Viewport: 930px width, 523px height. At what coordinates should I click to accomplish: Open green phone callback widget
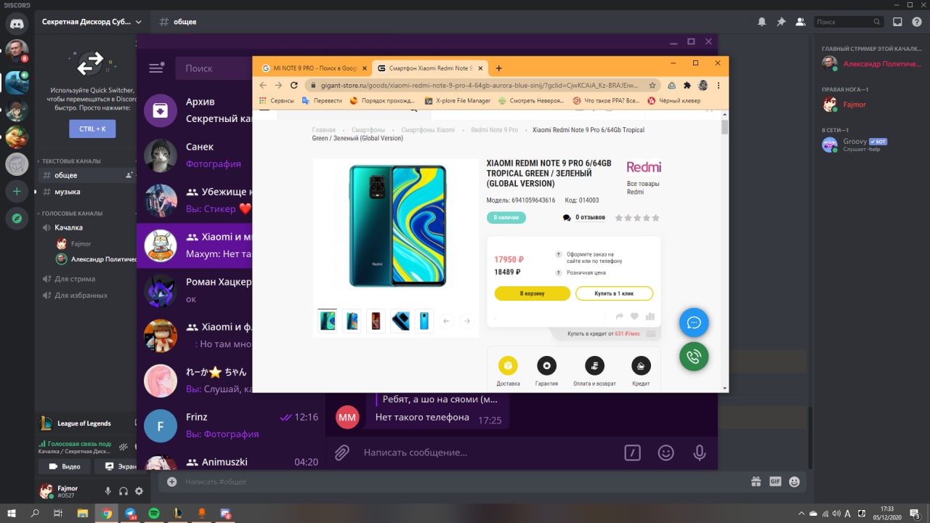tap(694, 356)
